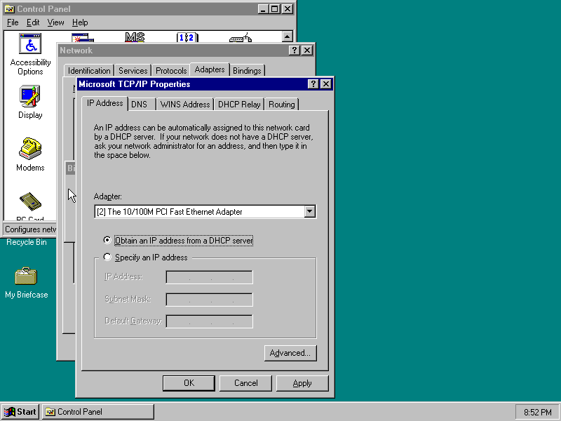Cancel the TCP/IP Properties dialog
Image resolution: width=561 pixels, height=421 pixels.
coord(246,383)
